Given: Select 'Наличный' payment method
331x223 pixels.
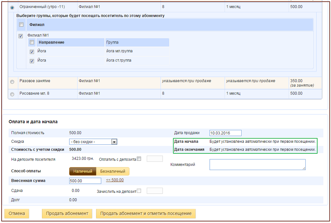Looking at the screenshot, I should (83, 171).
